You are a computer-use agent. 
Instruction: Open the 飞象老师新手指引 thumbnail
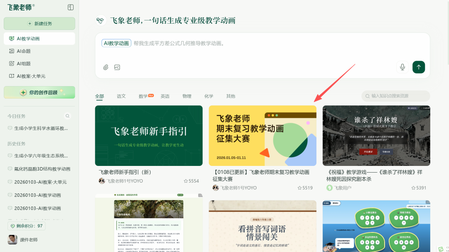point(148,135)
